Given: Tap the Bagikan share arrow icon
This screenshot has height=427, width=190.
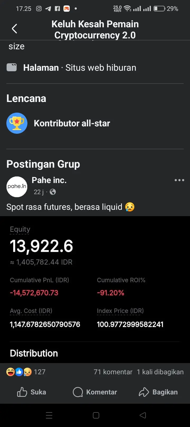Looking at the screenshot, I should (x=144, y=392).
